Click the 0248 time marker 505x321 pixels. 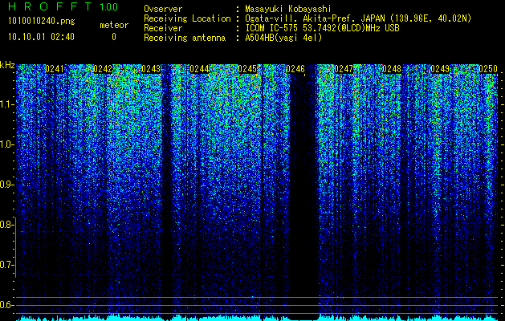point(392,69)
